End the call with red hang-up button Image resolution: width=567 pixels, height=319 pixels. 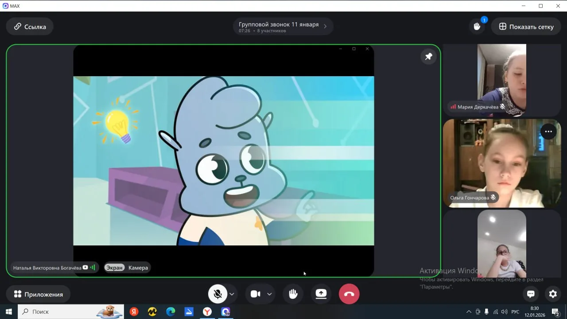point(349,294)
